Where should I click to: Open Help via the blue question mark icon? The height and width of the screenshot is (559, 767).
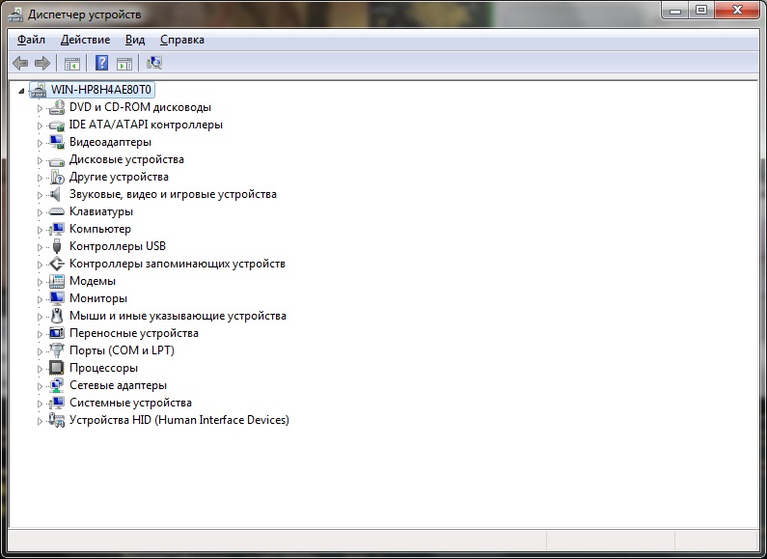[100, 64]
